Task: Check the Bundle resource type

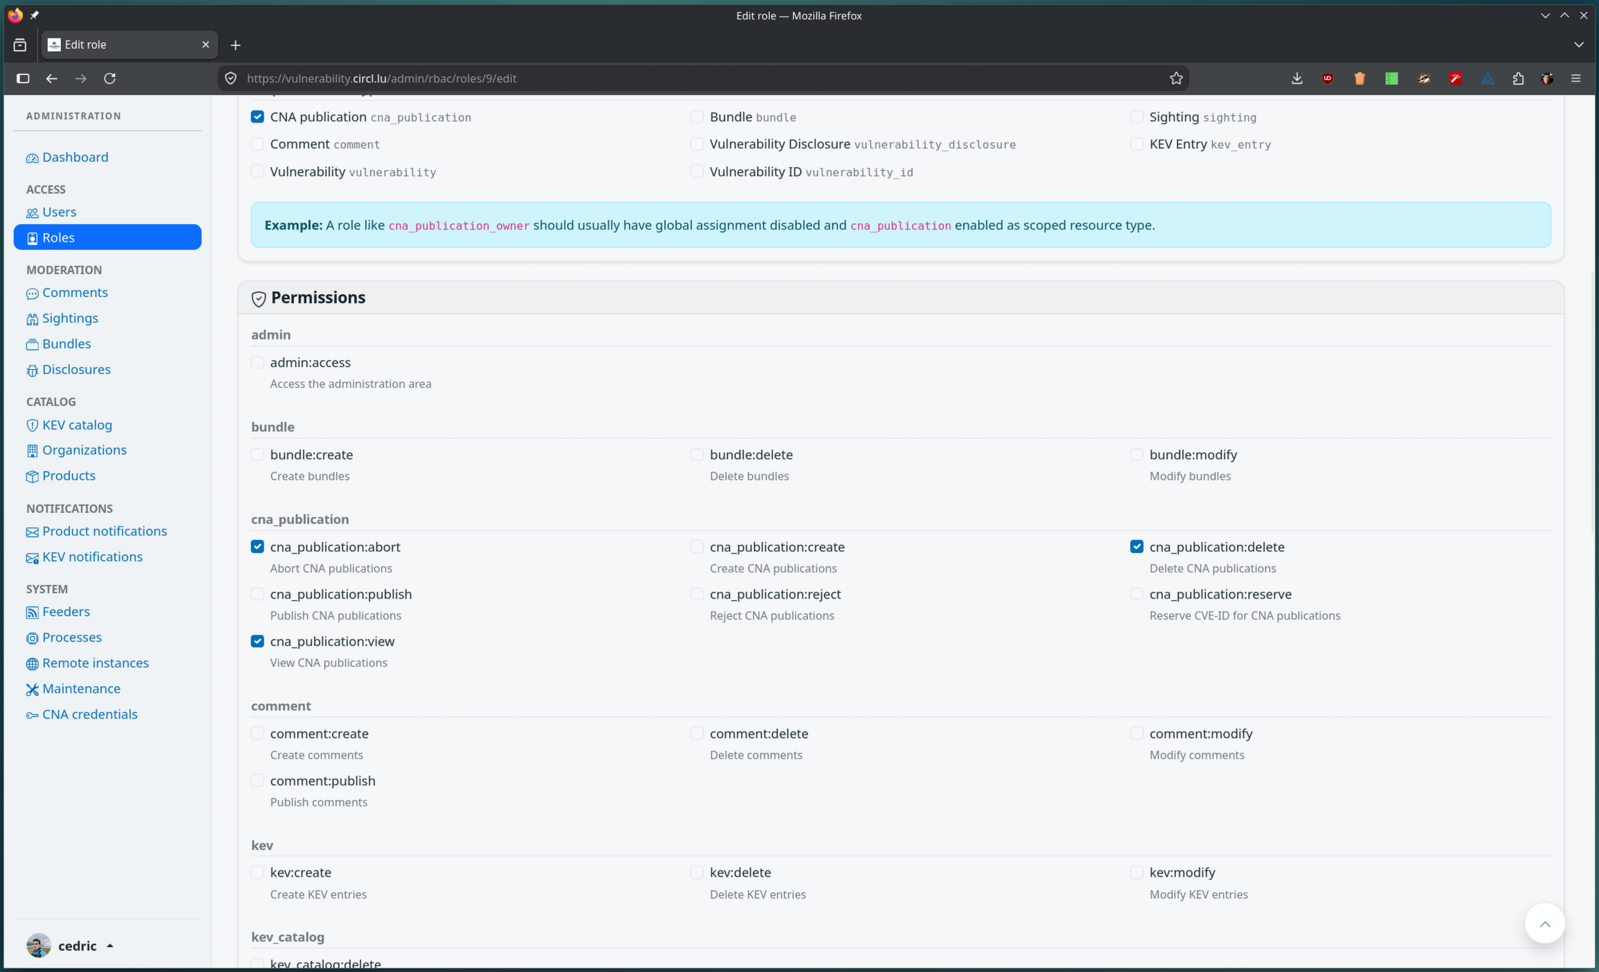Action: (x=697, y=117)
